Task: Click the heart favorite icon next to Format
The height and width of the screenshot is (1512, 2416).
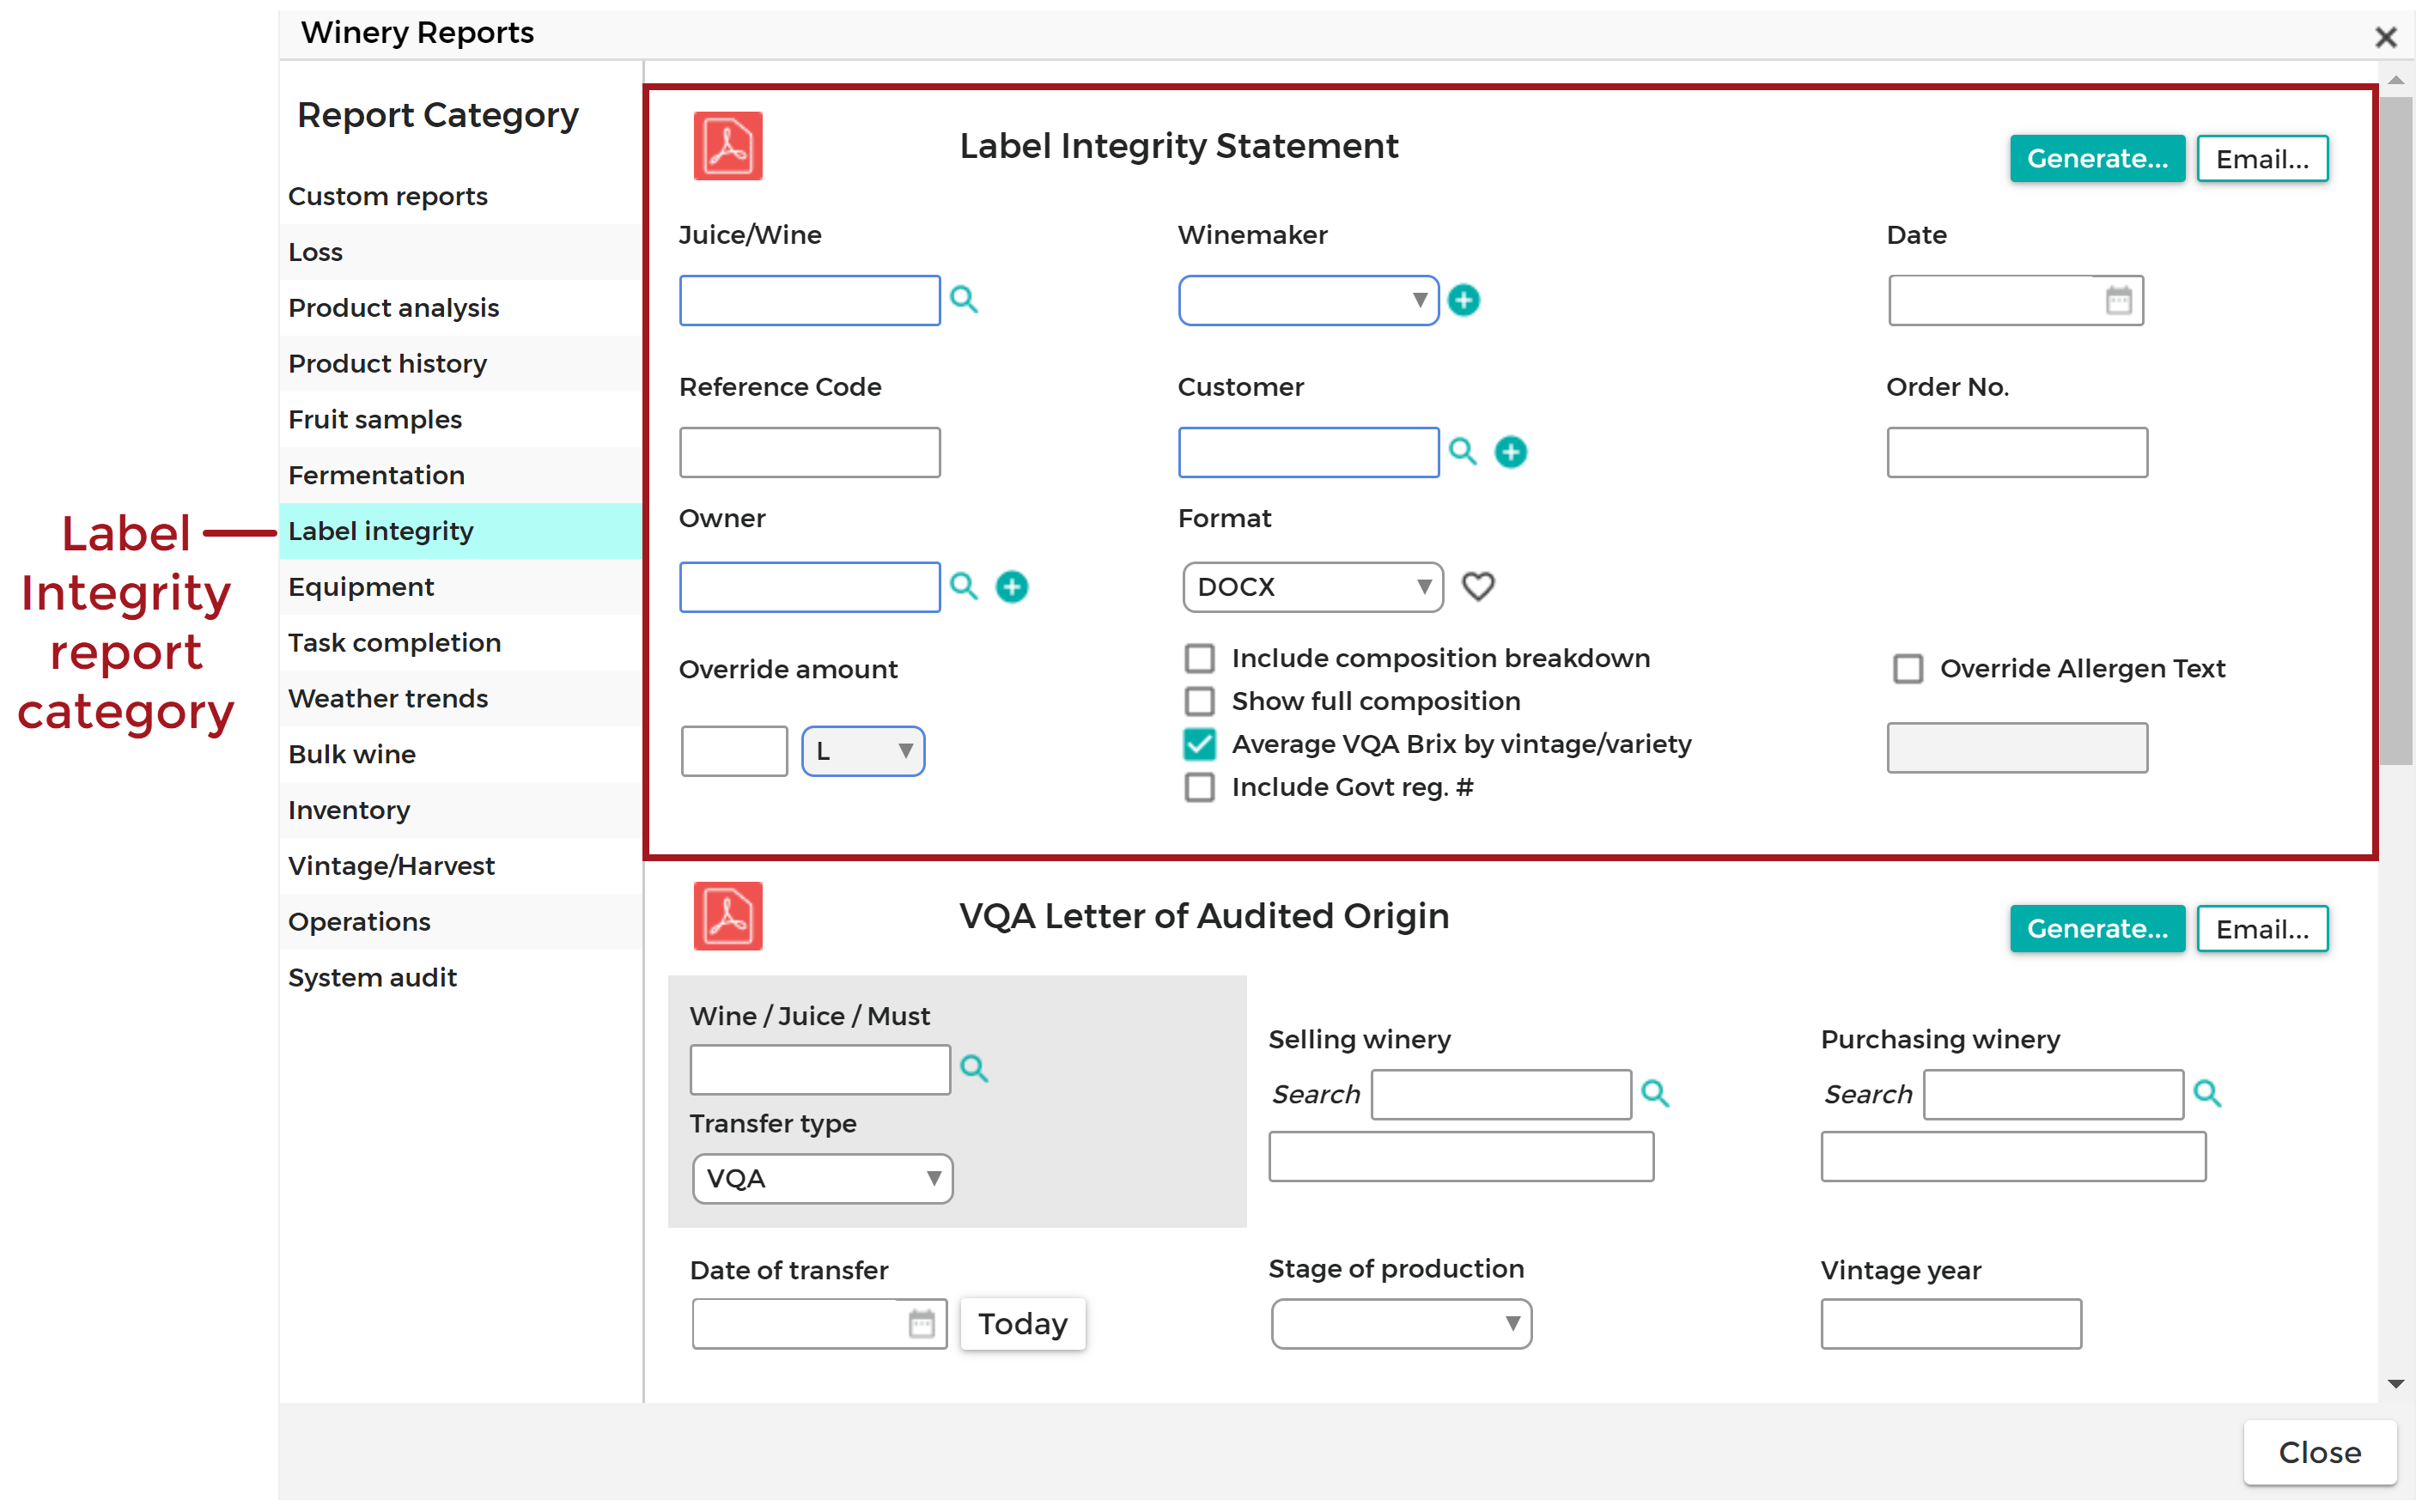Action: tap(1478, 586)
